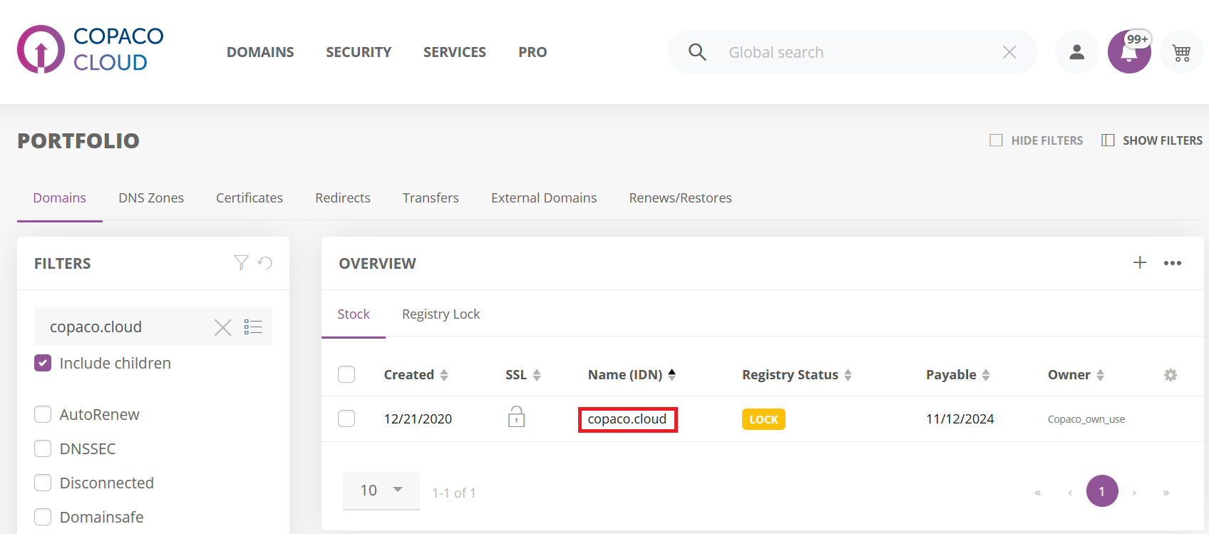Screen dimensions: 1209x534
Task: Tick the Domainsafe filter checkbox
Action: [43, 517]
